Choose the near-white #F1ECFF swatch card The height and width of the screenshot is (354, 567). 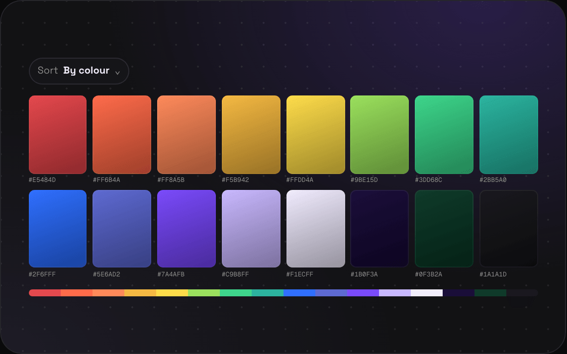point(316,229)
